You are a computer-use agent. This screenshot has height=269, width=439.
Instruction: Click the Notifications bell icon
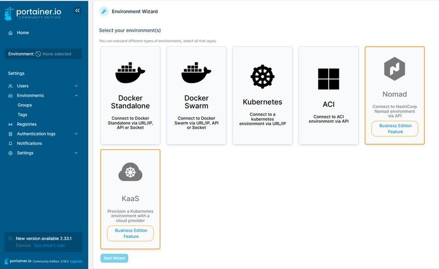tap(10, 143)
